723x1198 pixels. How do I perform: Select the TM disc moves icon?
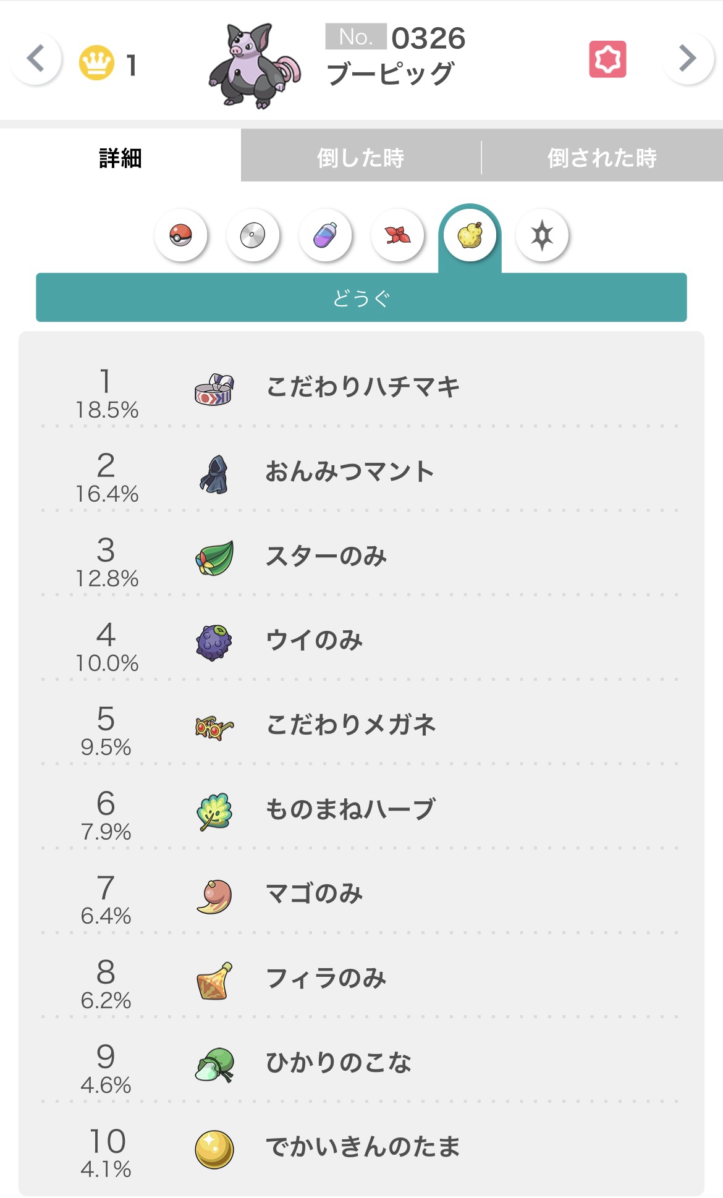[x=253, y=235]
